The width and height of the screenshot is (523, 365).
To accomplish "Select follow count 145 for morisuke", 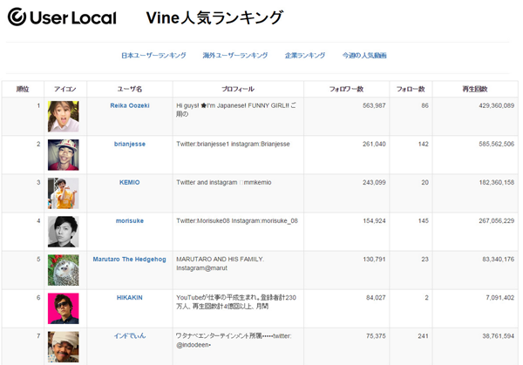I will tap(424, 220).
